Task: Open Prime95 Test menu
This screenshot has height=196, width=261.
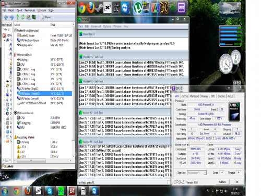Action: [80, 27]
